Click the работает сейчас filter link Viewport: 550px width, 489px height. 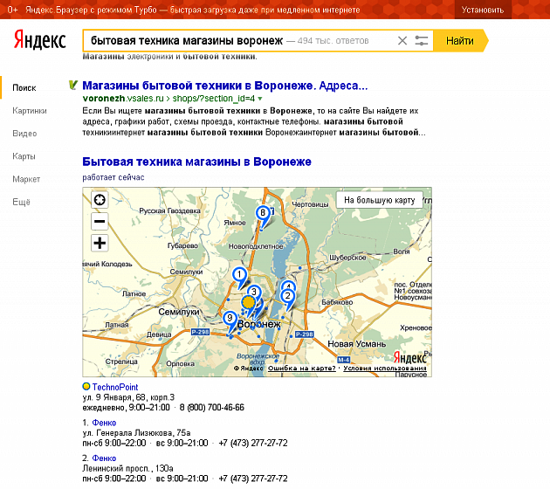tap(113, 177)
